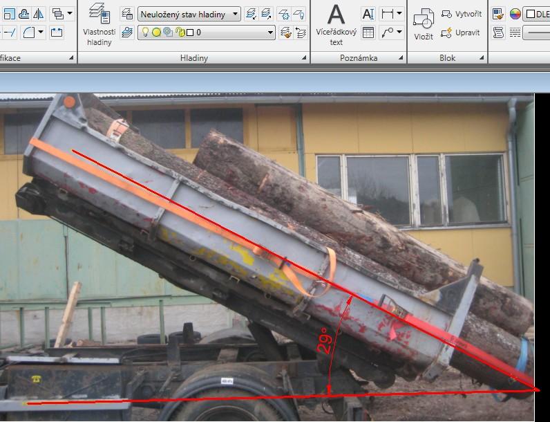Click the Poznámka panel title
This screenshot has height=422, width=550.
(359, 58)
